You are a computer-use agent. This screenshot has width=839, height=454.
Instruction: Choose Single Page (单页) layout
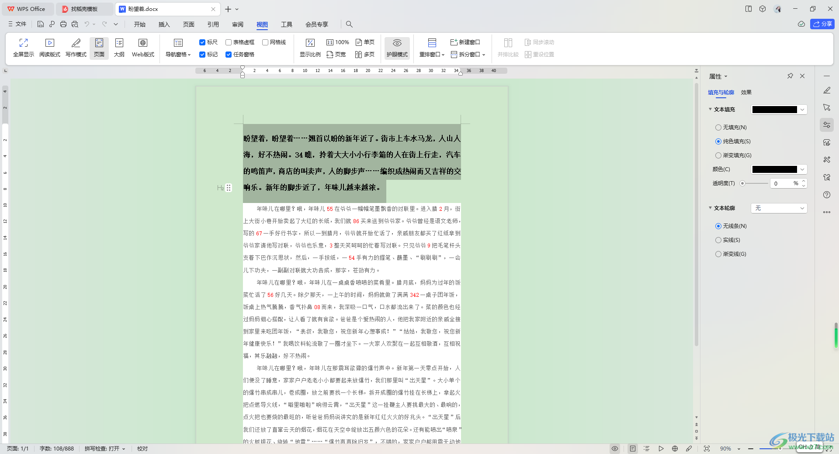[x=365, y=42]
